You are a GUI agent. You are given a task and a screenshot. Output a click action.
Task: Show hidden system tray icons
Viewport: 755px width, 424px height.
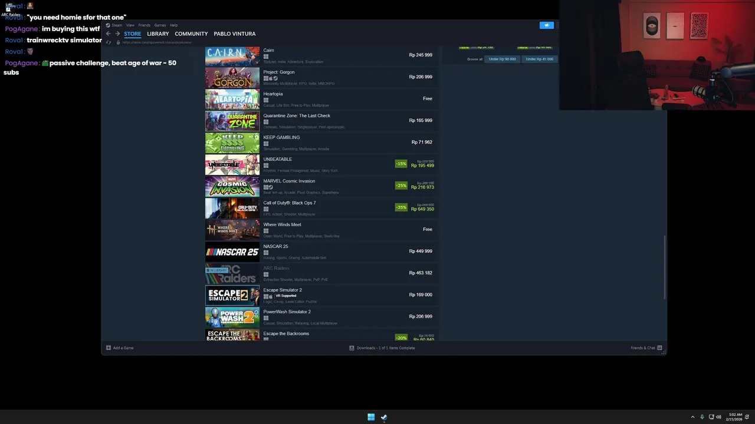click(693, 417)
